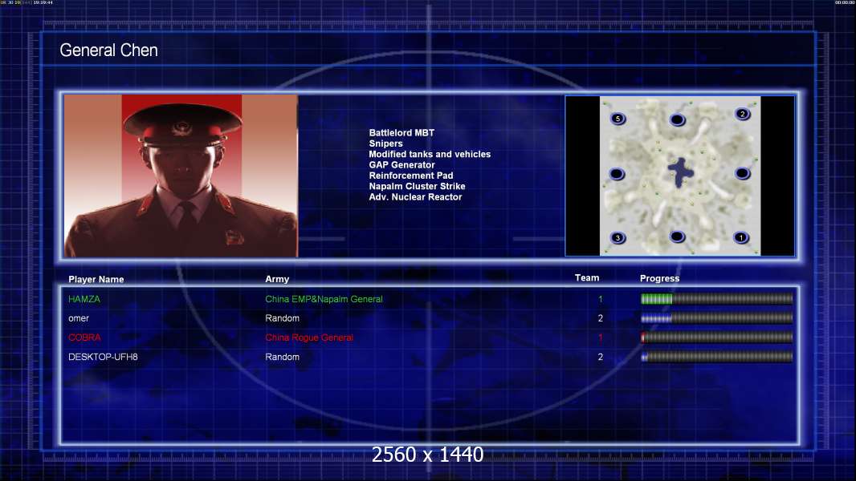The width and height of the screenshot is (856, 481).
Task: Click the "GAP Generator" feature line
Action: (x=402, y=165)
